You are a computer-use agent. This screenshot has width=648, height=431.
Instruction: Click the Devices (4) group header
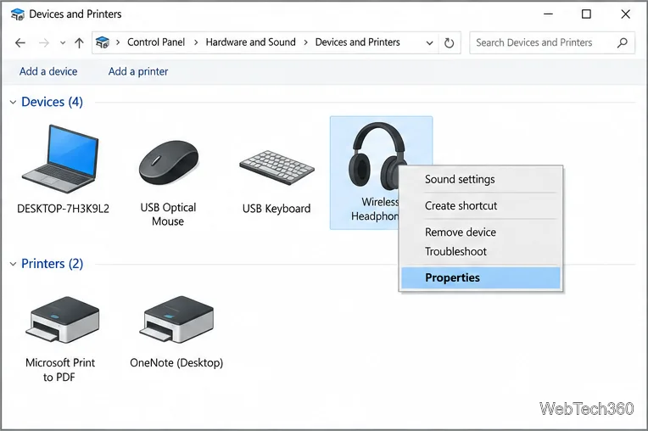52,102
